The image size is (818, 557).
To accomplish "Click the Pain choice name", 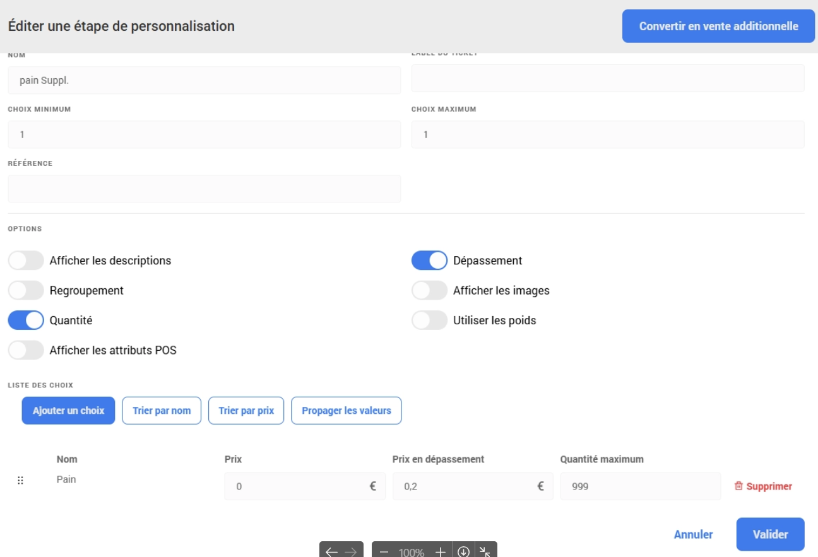I will pyautogui.click(x=66, y=479).
